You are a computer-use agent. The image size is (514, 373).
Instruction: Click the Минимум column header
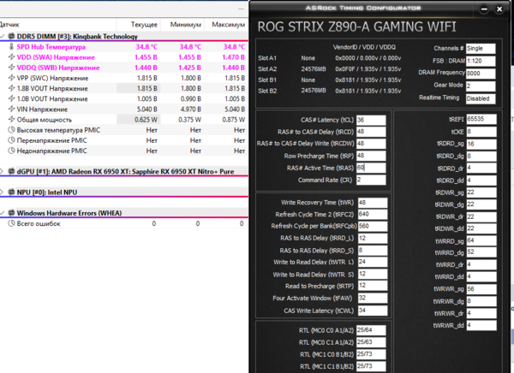coord(186,25)
